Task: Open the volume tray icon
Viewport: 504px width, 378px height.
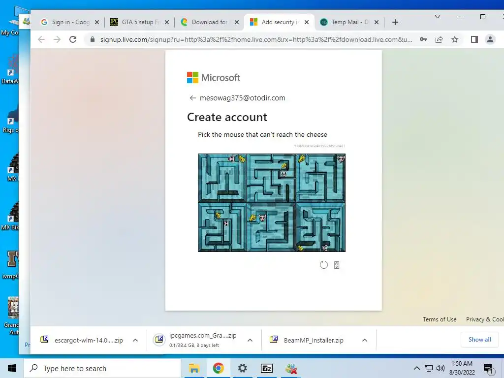Action: click(441, 368)
